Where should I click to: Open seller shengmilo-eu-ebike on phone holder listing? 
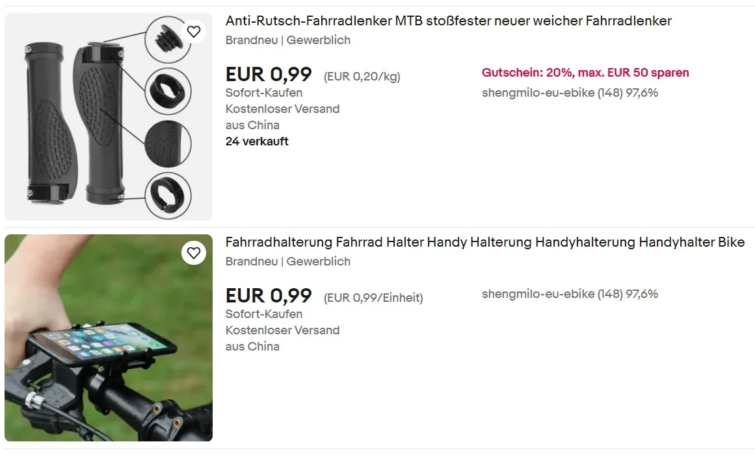coord(570,294)
